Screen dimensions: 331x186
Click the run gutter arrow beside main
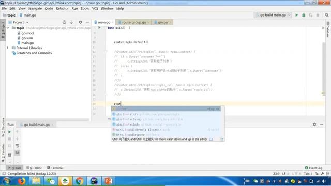99,28
